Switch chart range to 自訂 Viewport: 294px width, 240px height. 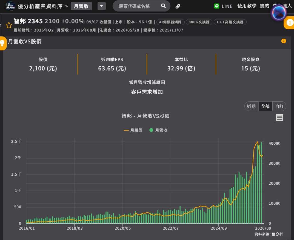[x=279, y=106]
